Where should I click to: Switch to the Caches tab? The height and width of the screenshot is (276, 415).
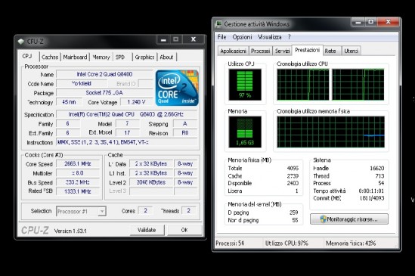pyautogui.click(x=50, y=57)
